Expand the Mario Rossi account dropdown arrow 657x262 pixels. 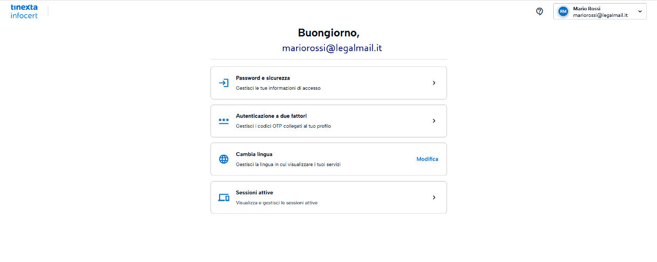click(x=640, y=11)
